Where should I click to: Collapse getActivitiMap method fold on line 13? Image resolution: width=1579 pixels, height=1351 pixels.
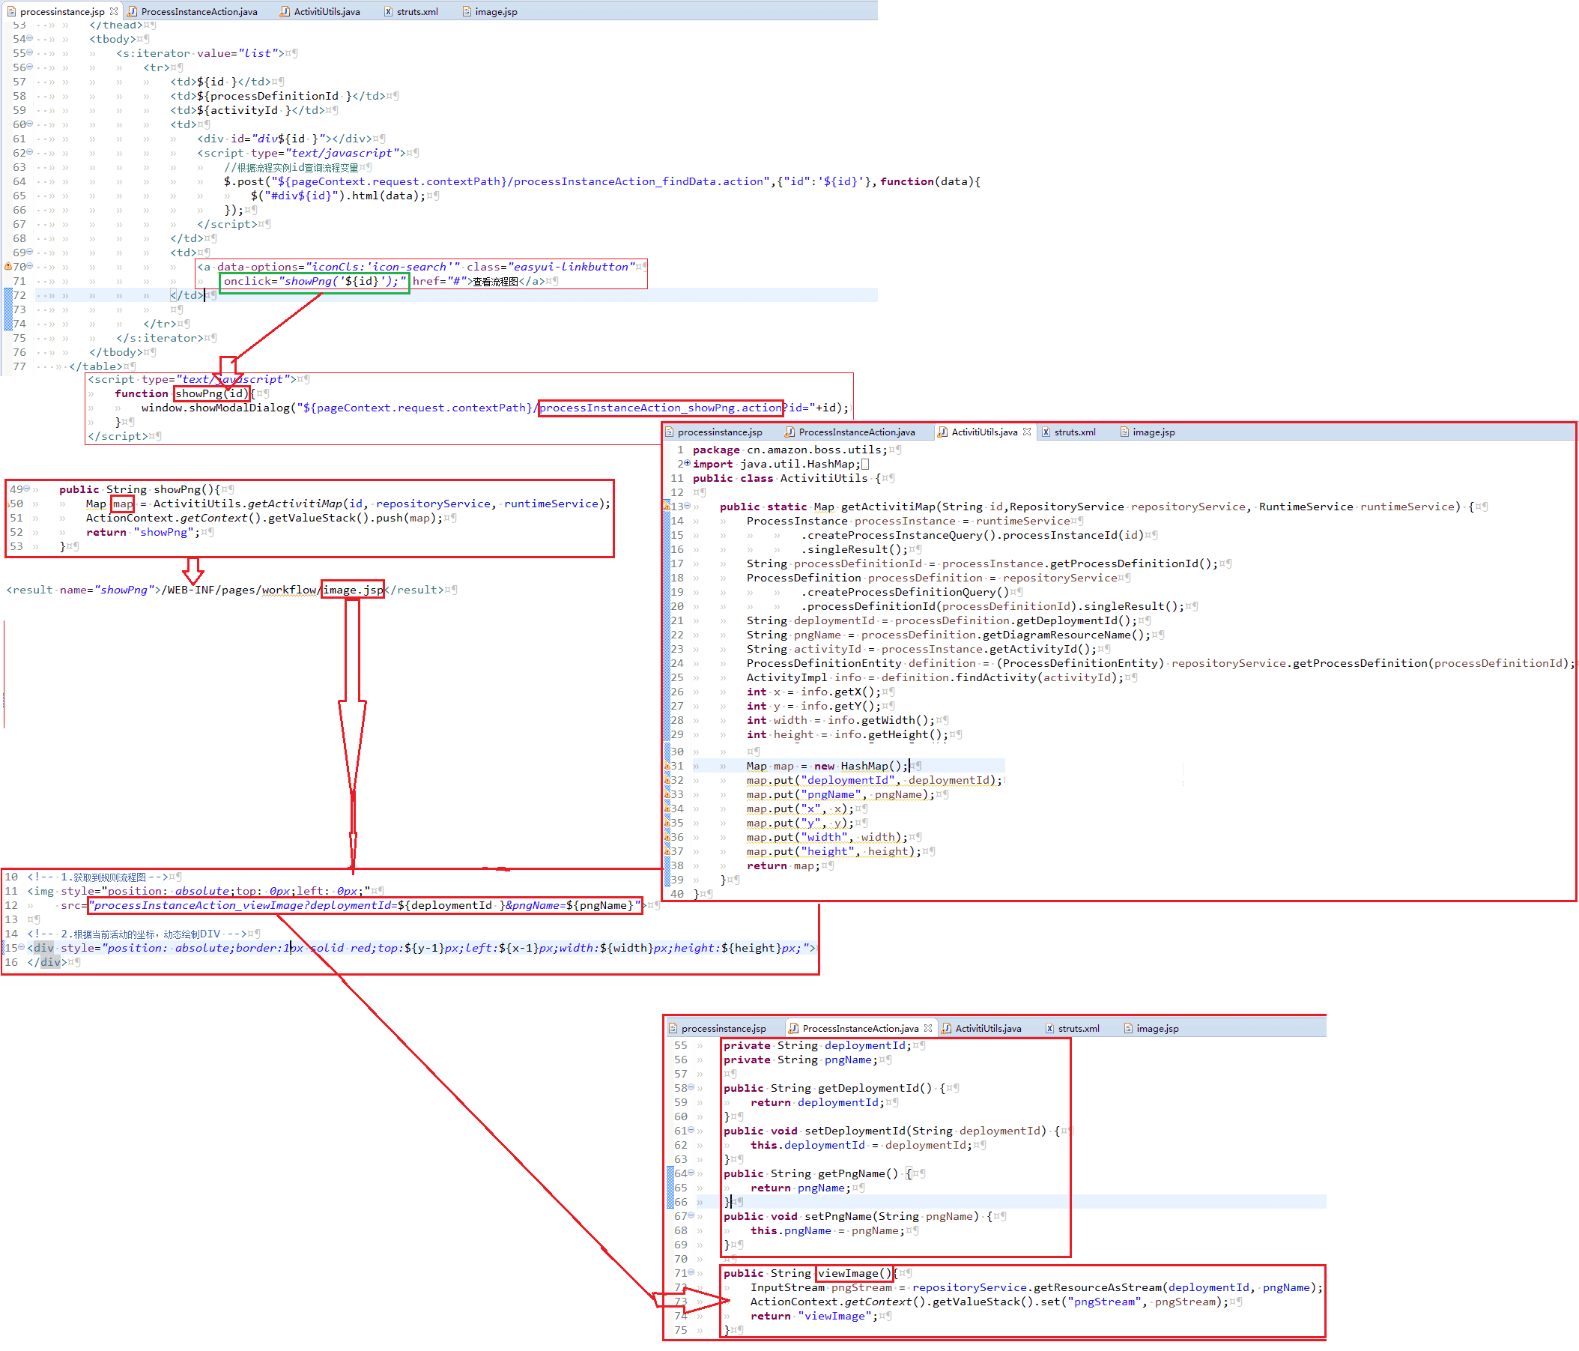[x=688, y=506]
